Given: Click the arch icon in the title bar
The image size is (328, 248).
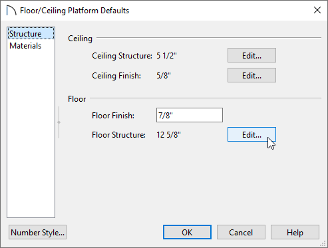Looking at the screenshot, I should pyautogui.click(x=11, y=11).
